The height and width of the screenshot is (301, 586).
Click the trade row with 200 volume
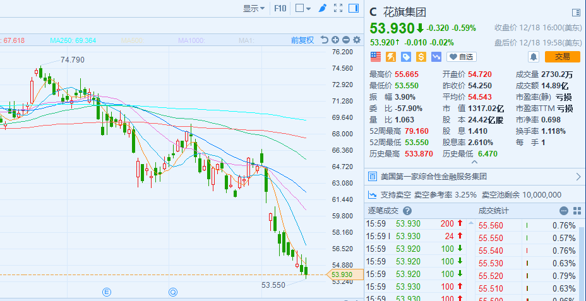pyautogui.click(x=415, y=223)
